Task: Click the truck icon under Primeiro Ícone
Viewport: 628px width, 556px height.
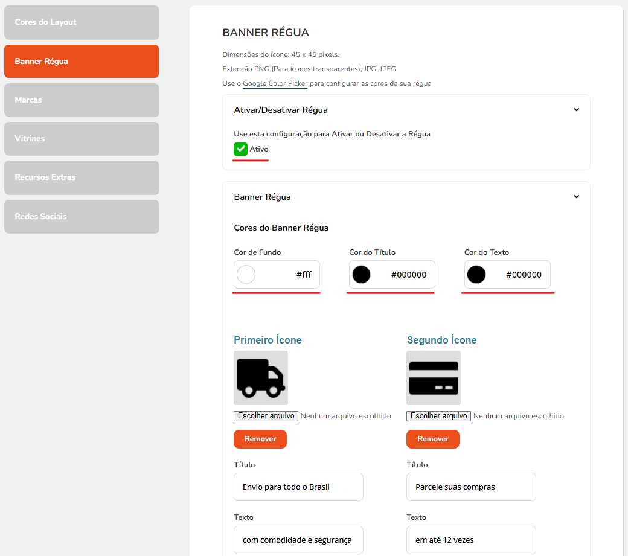Action: point(260,378)
